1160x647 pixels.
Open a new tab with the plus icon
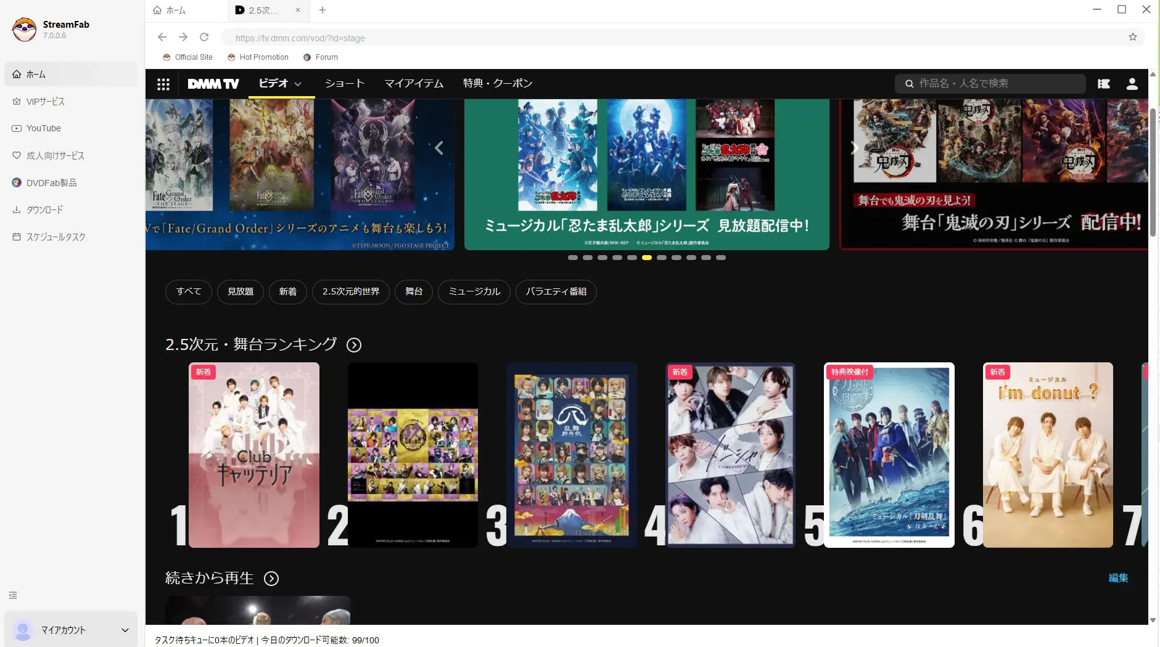323,10
